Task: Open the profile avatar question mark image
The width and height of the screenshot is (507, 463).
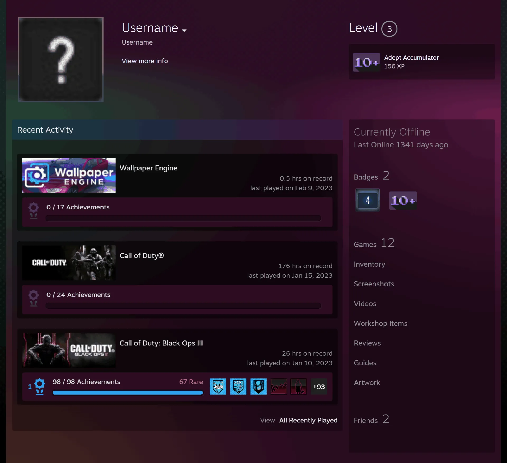Action: [x=61, y=60]
